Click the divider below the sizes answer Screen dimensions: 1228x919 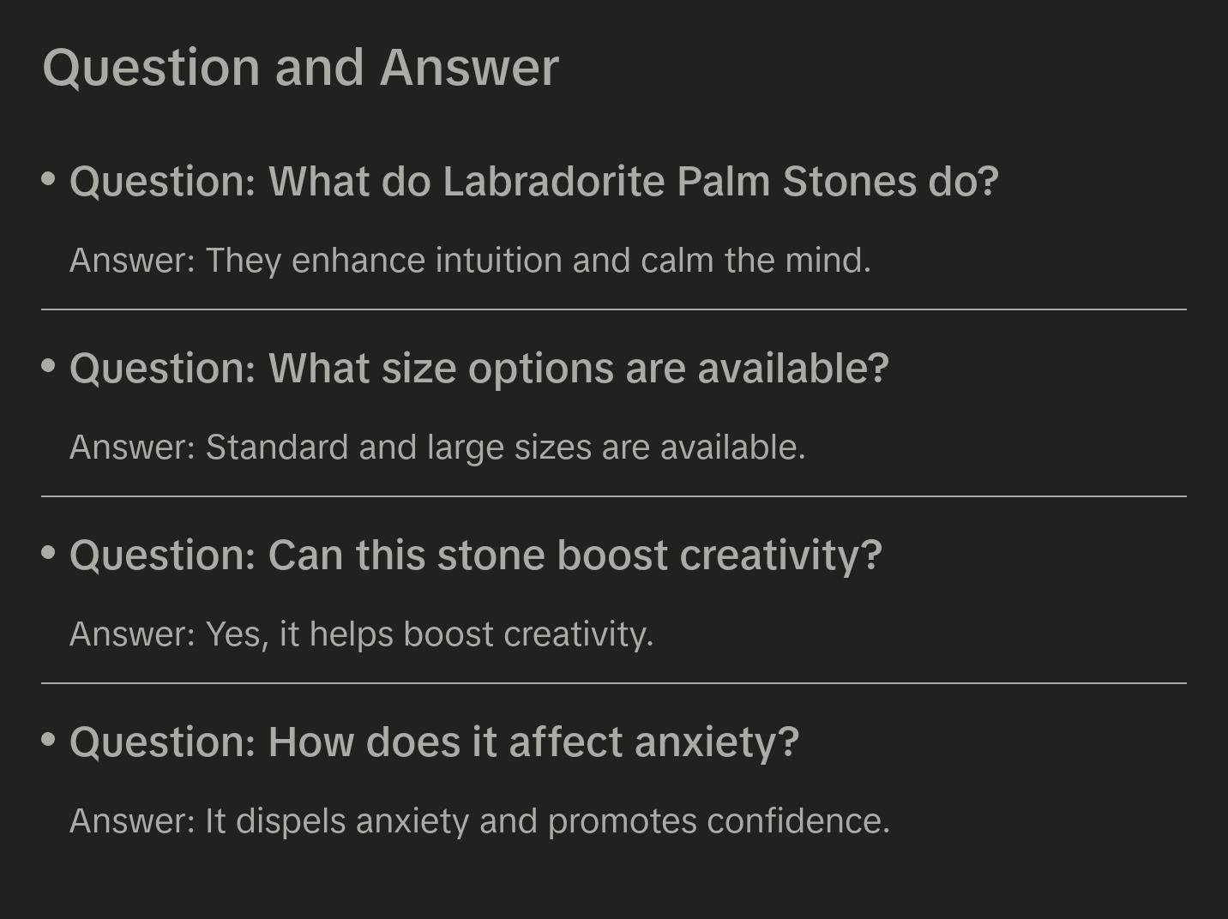(614, 496)
